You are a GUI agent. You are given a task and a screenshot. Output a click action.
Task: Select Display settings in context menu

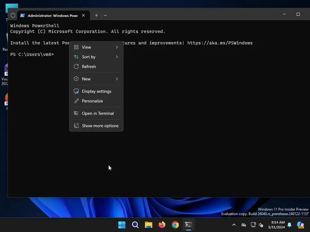pos(96,91)
